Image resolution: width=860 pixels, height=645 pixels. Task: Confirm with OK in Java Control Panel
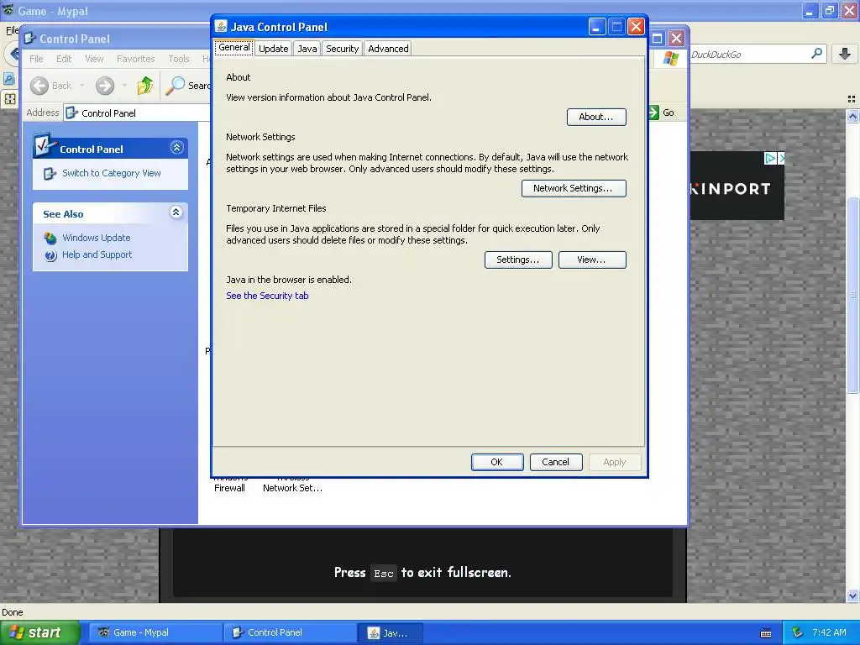(x=497, y=463)
